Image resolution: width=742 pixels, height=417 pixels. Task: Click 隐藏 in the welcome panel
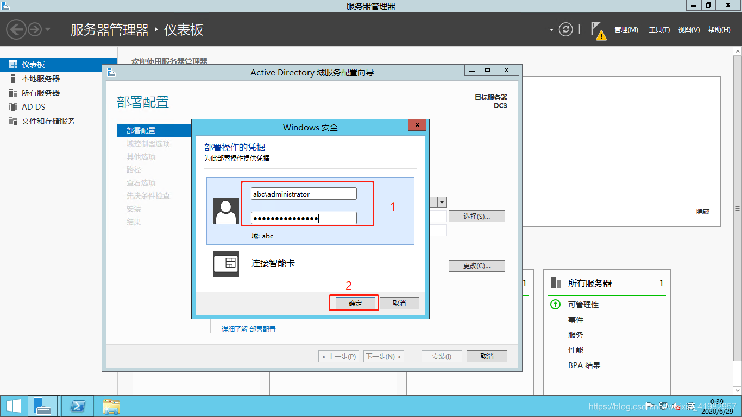[703, 212]
